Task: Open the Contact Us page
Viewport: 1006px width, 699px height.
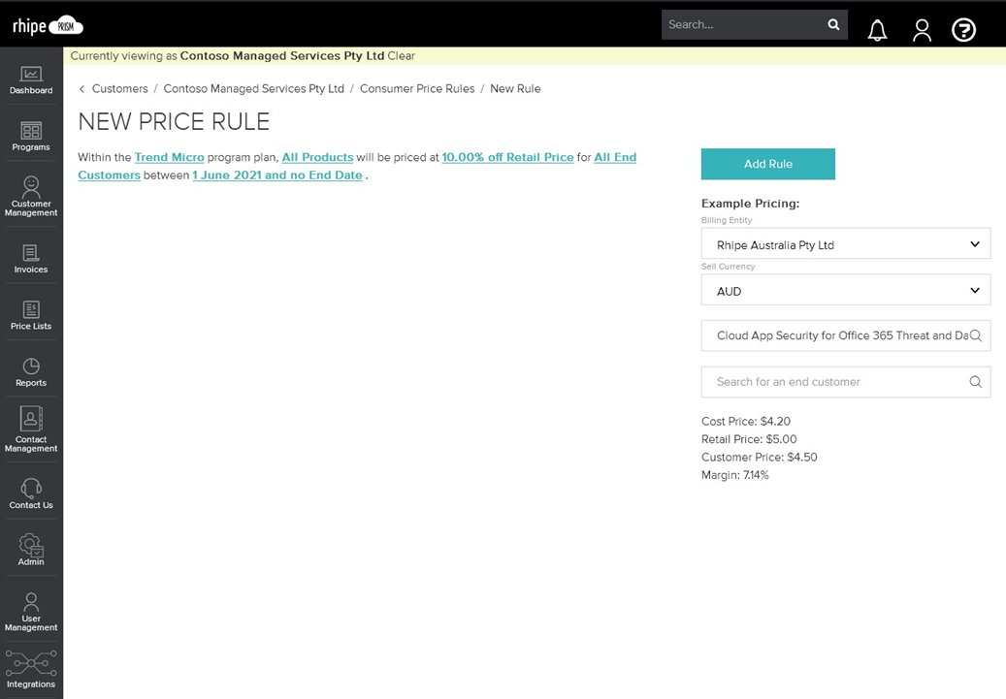Action: [31, 493]
